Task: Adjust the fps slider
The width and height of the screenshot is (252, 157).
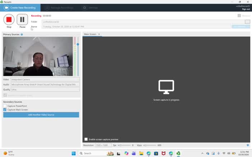Action: pyautogui.click(x=124, y=145)
